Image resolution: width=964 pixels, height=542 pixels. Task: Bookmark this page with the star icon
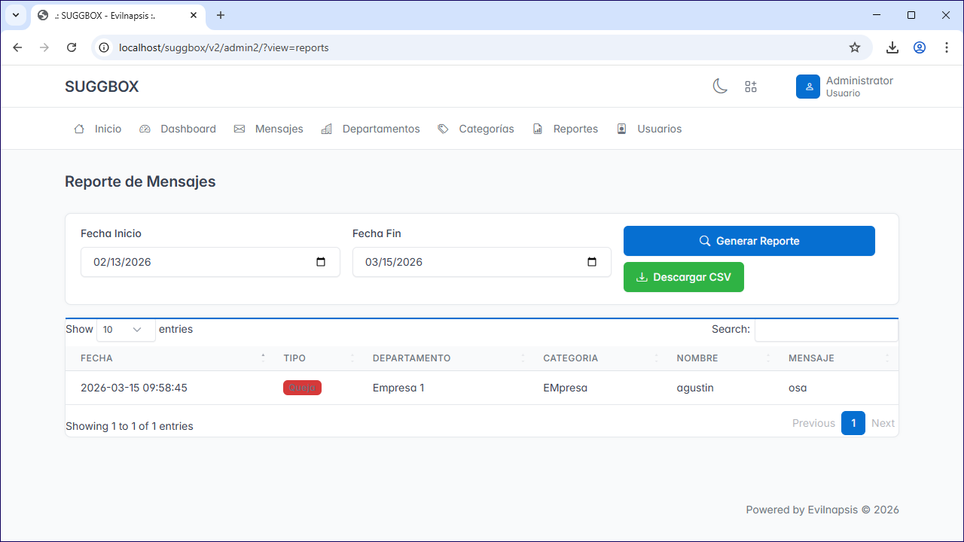[x=855, y=47]
